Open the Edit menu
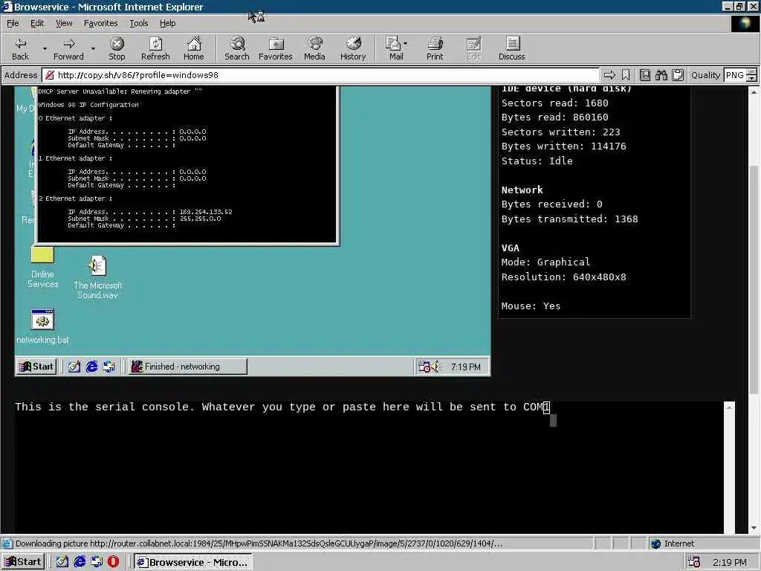Image resolution: width=761 pixels, height=571 pixels. pos(37,23)
